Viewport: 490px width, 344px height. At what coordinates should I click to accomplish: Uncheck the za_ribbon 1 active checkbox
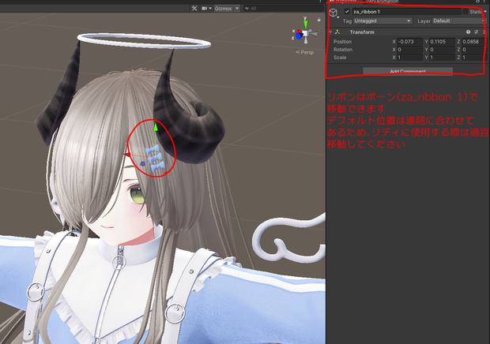click(x=347, y=12)
